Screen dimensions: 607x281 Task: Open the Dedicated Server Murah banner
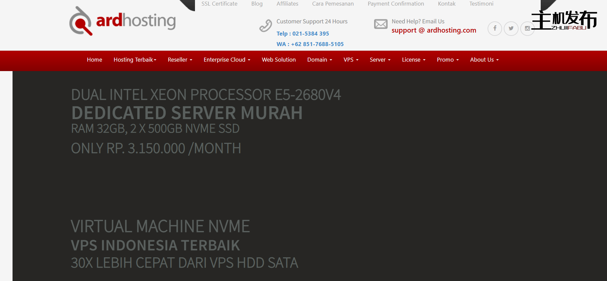(187, 113)
